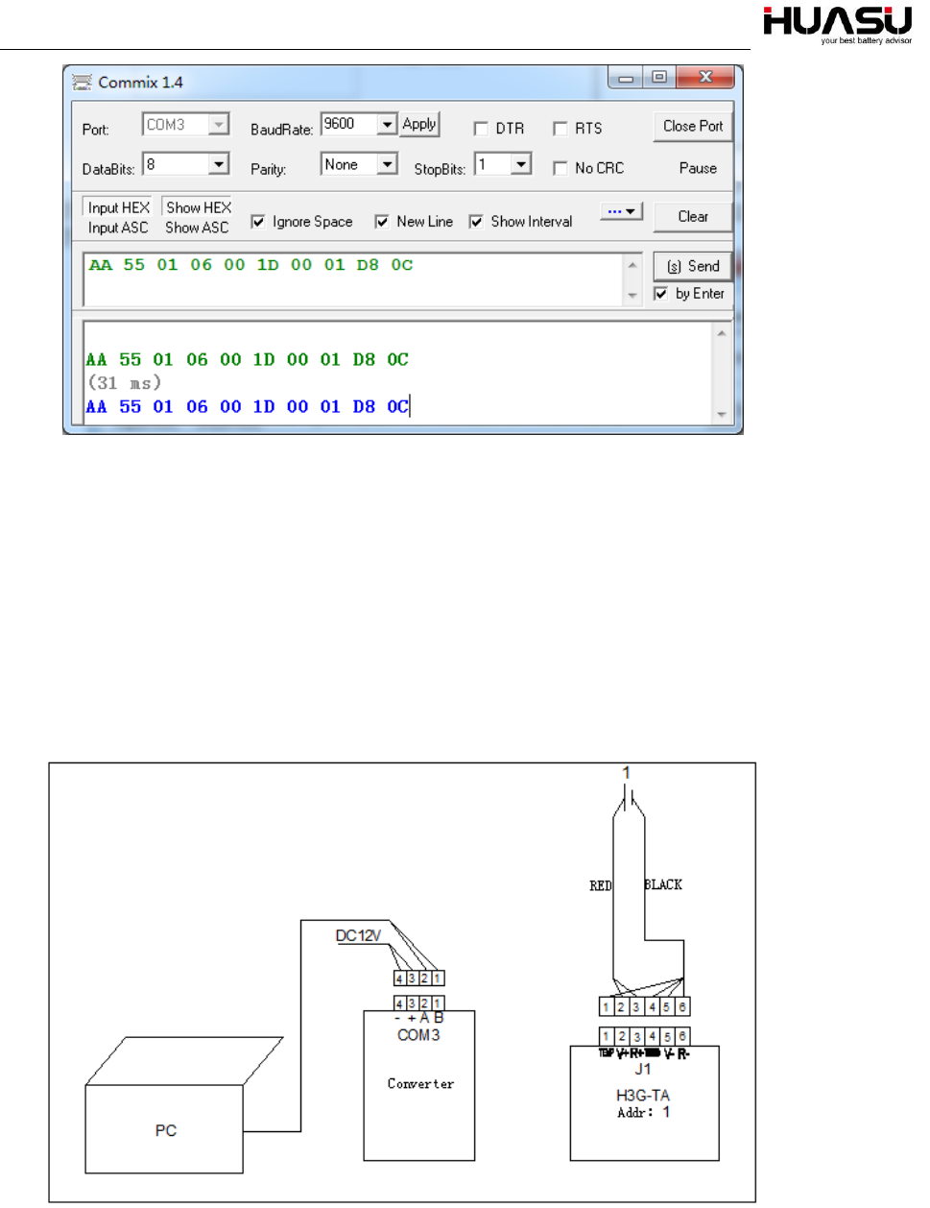
Task: Click the blue received hex line in log
Action: coord(248,407)
